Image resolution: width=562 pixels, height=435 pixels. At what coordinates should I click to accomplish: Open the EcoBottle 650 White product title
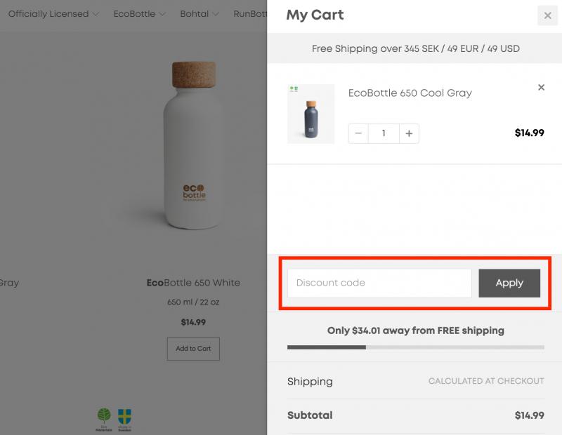point(193,283)
